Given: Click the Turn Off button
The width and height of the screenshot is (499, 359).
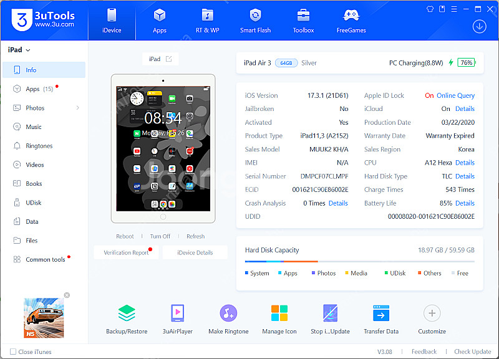Looking at the screenshot, I should [x=160, y=236].
